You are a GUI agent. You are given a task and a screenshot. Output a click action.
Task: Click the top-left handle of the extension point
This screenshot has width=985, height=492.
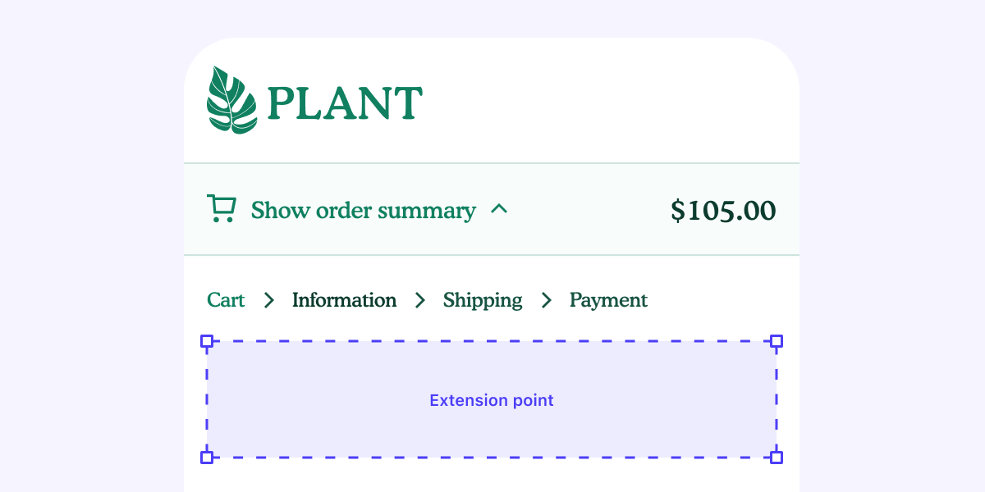point(207,341)
